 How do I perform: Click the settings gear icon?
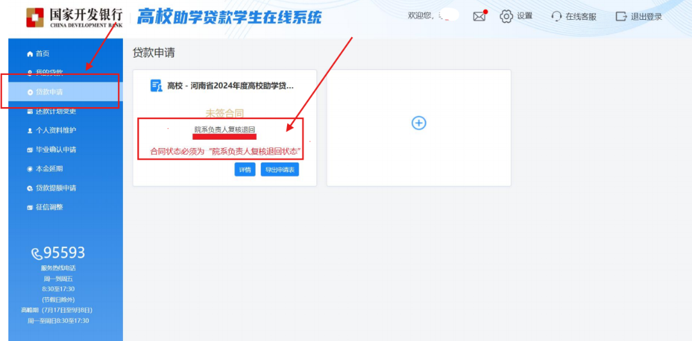(506, 16)
